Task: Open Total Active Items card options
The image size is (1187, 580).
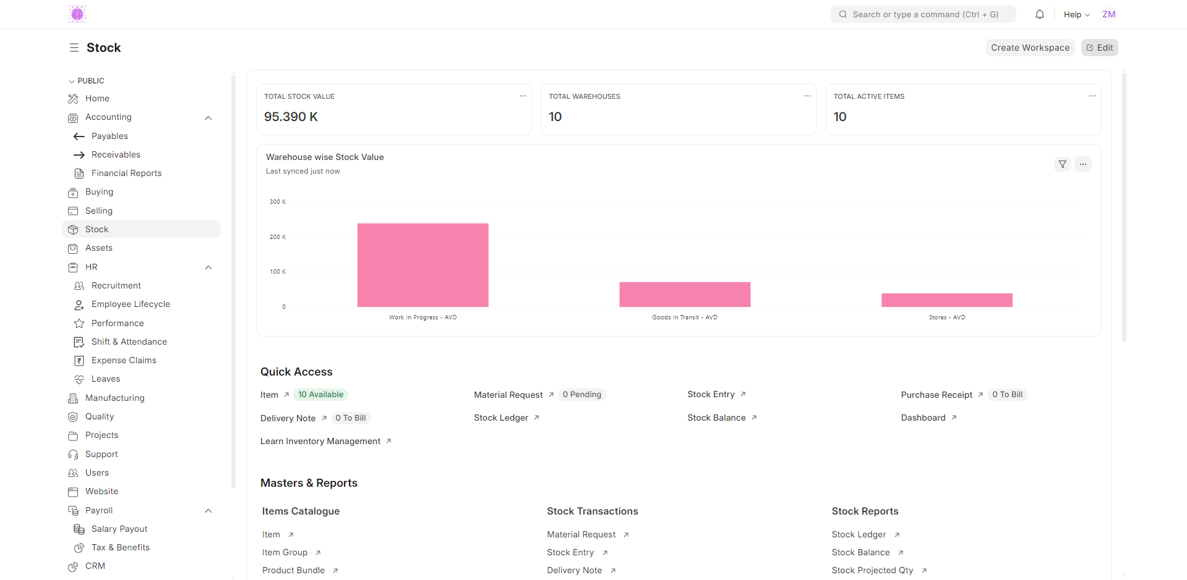Action: pos(1092,96)
